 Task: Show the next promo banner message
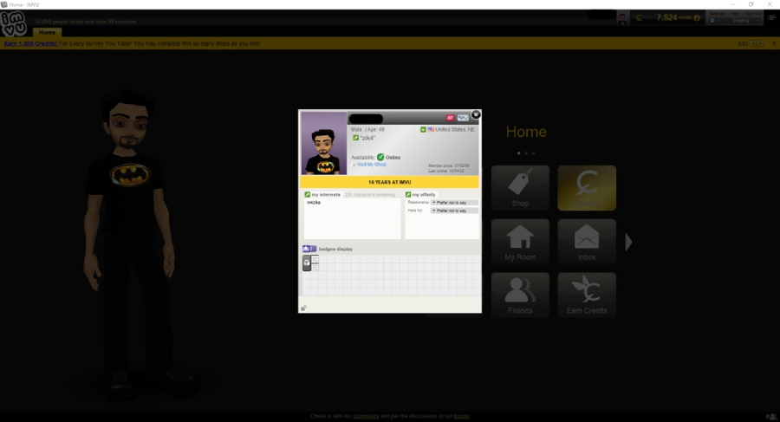[x=760, y=44]
